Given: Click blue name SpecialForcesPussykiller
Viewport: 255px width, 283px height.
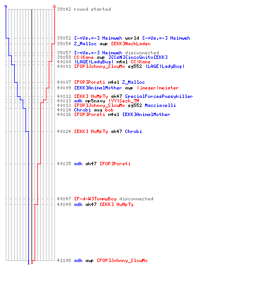Looking at the screenshot, I should tap(159, 96).
